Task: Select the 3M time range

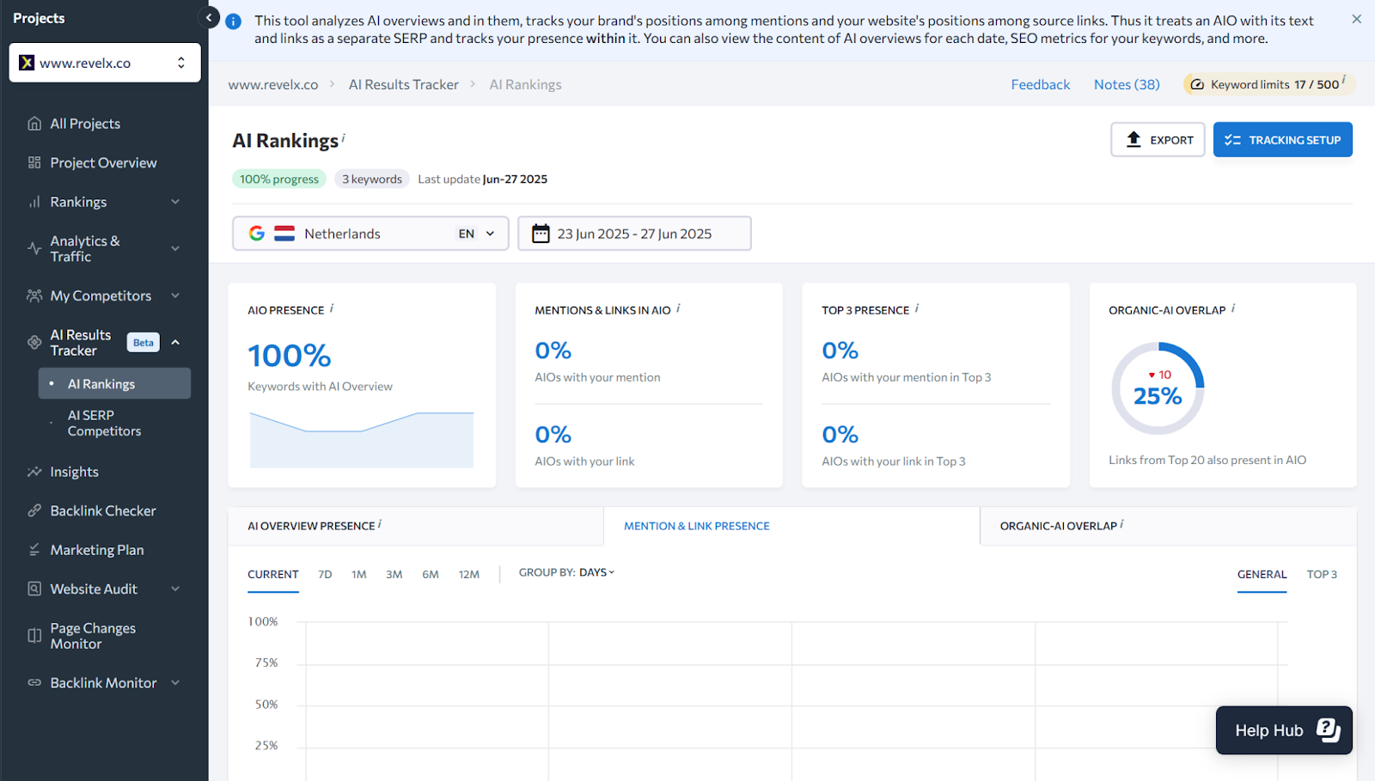Action: tap(394, 575)
